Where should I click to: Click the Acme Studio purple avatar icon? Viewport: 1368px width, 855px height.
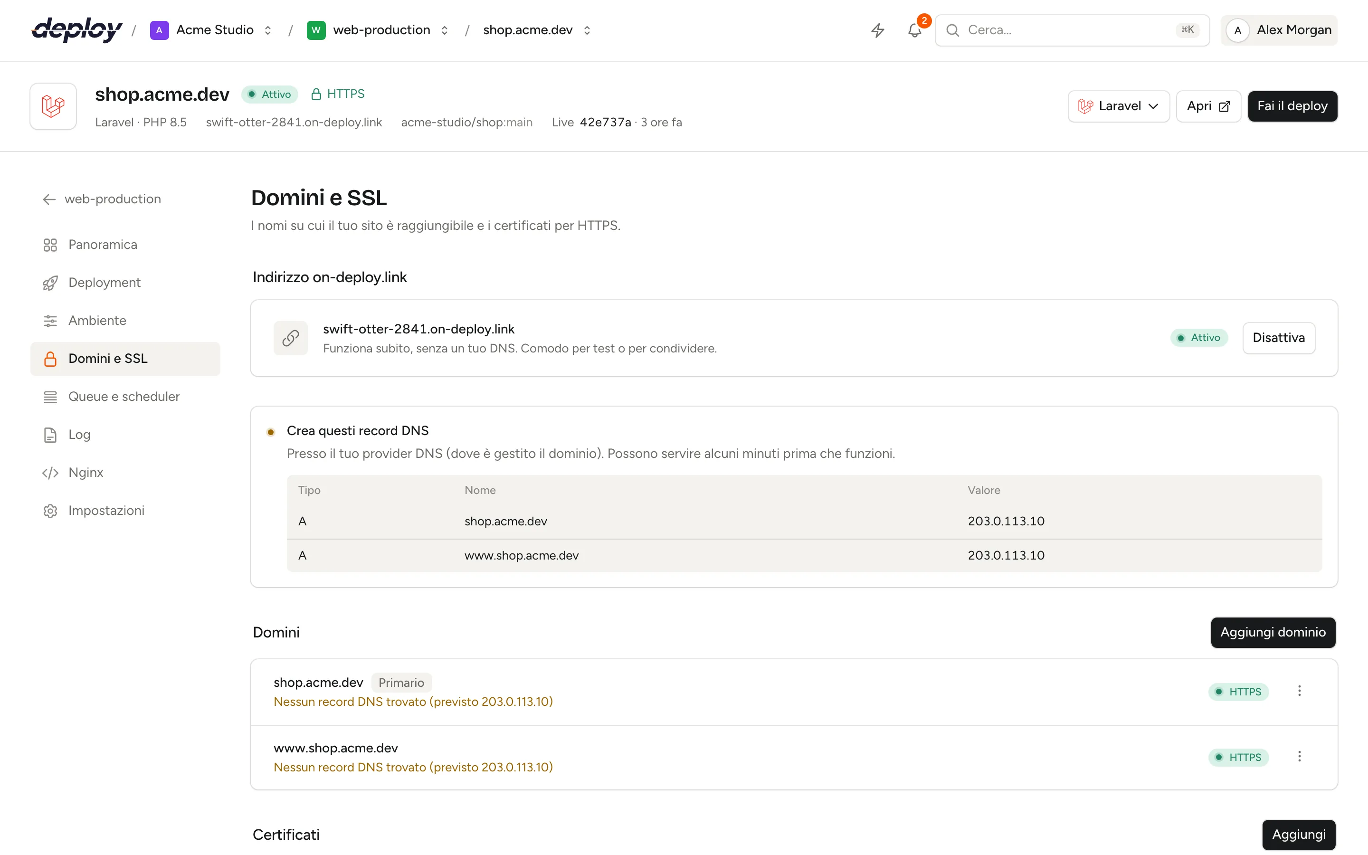160,30
